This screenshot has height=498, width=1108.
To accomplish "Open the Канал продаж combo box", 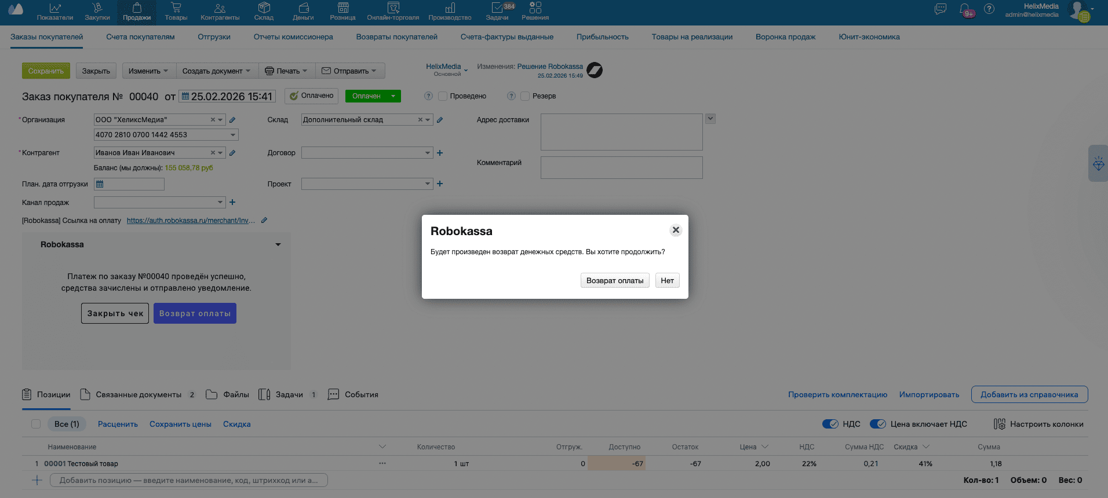I will pos(159,203).
